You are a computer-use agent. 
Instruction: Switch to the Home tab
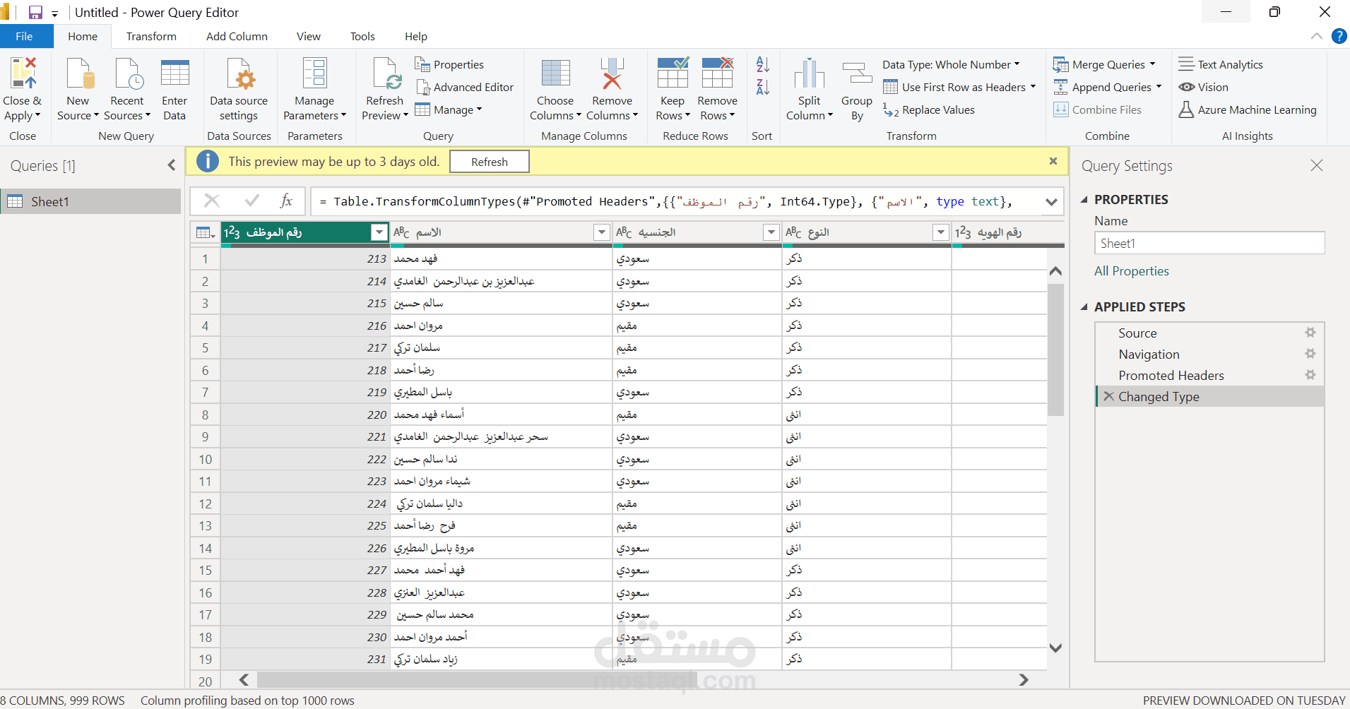83,37
